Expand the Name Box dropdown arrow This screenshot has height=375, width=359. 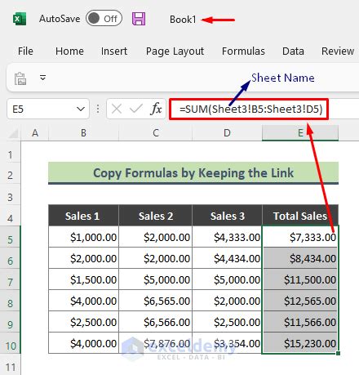81,109
